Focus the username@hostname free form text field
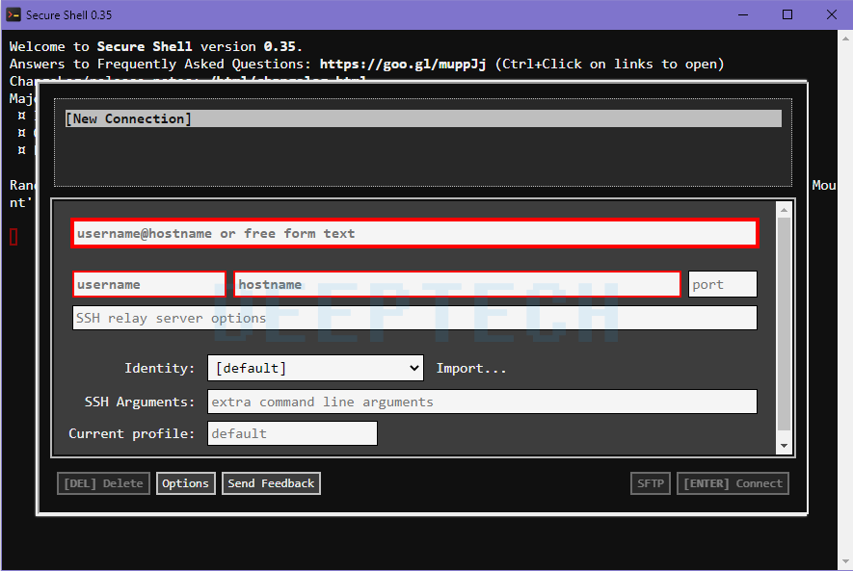The height and width of the screenshot is (571, 853). coord(415,234)
